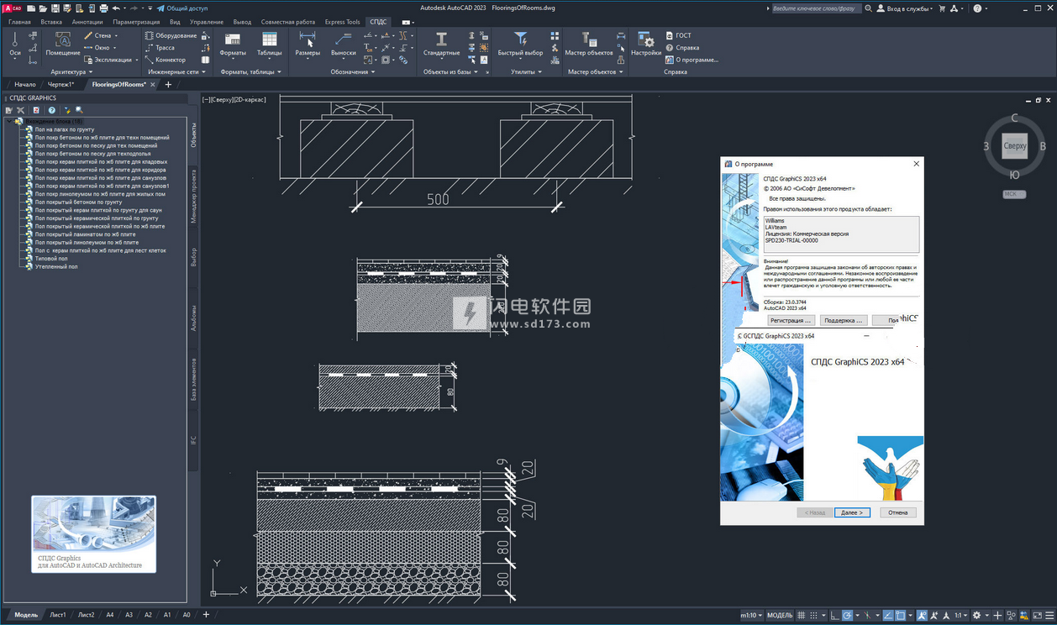The image size is (1057, 625).
Task: Click the Регистрация ... button
Action: point(791,320)
